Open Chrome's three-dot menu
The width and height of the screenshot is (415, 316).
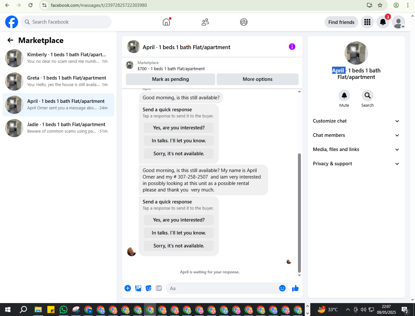tap(408, 5)
